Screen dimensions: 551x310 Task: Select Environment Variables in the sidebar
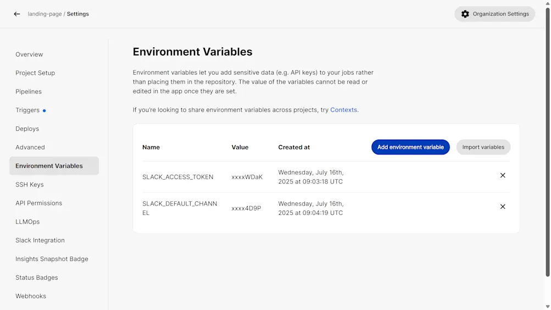point(54,166)
